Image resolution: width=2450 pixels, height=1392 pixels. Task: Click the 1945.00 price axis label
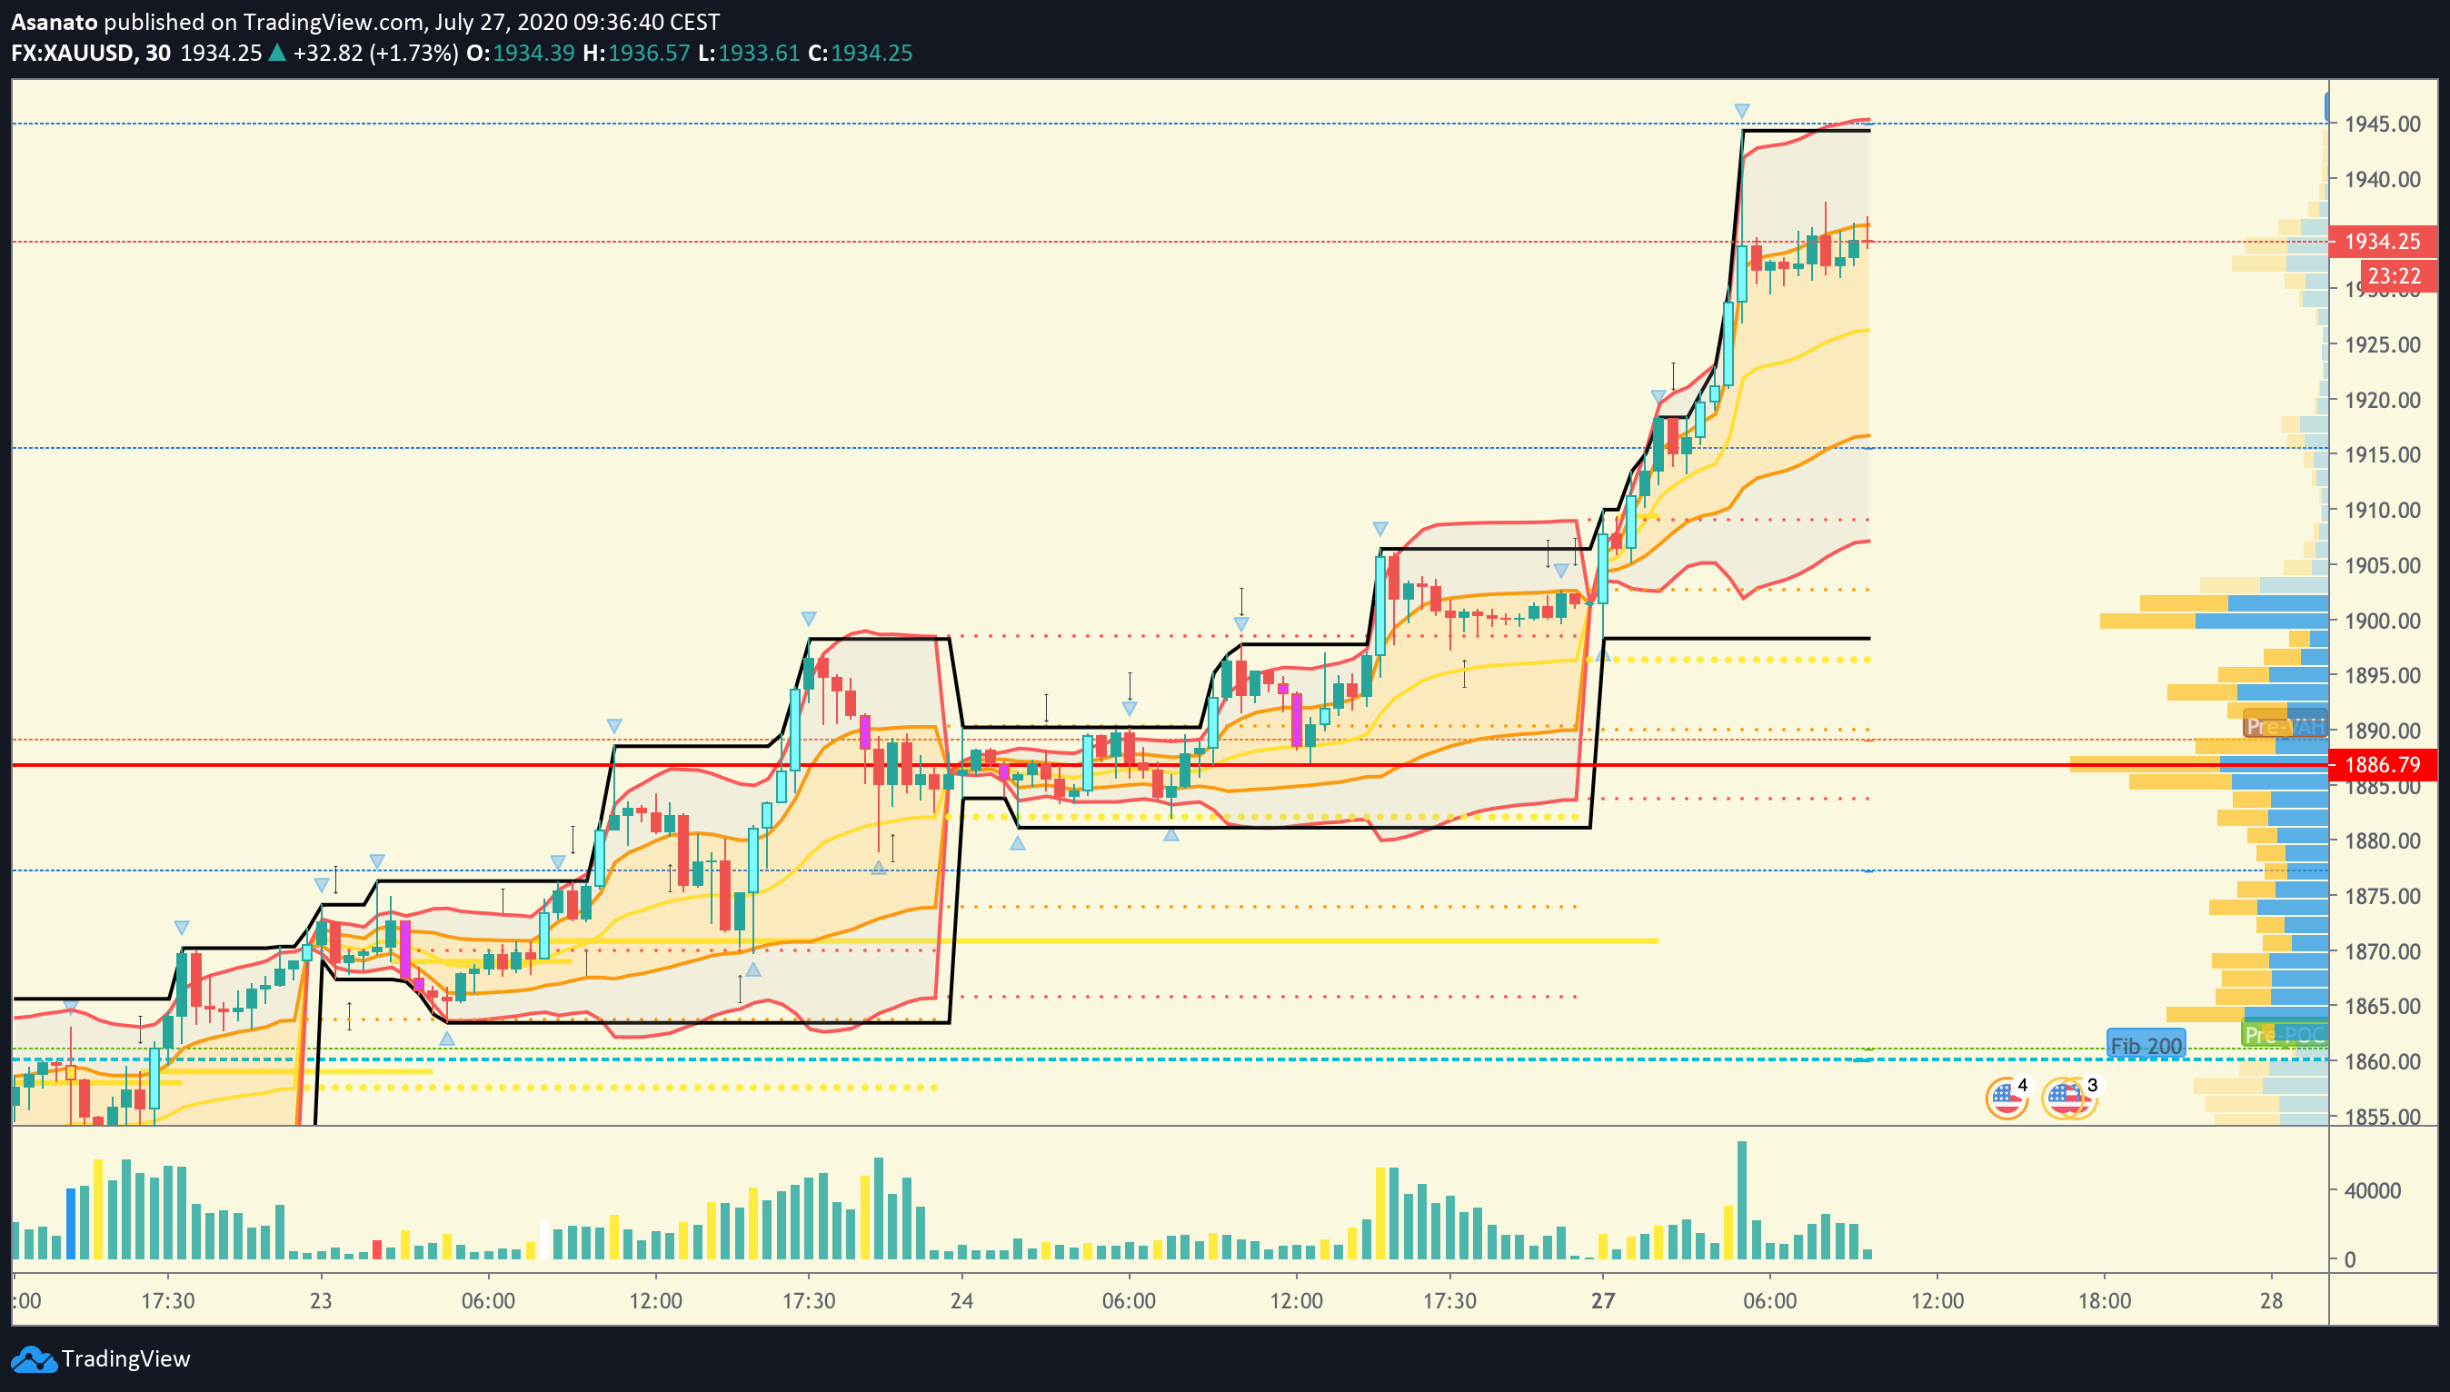tap(2382, 124)
